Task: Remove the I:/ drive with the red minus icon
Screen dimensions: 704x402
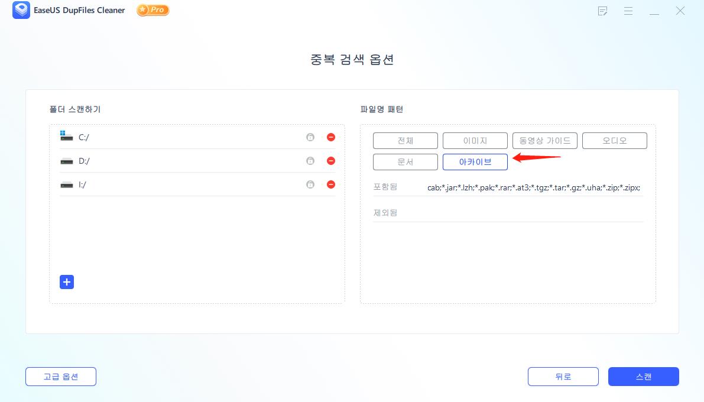Action: (x=330, y=184)
